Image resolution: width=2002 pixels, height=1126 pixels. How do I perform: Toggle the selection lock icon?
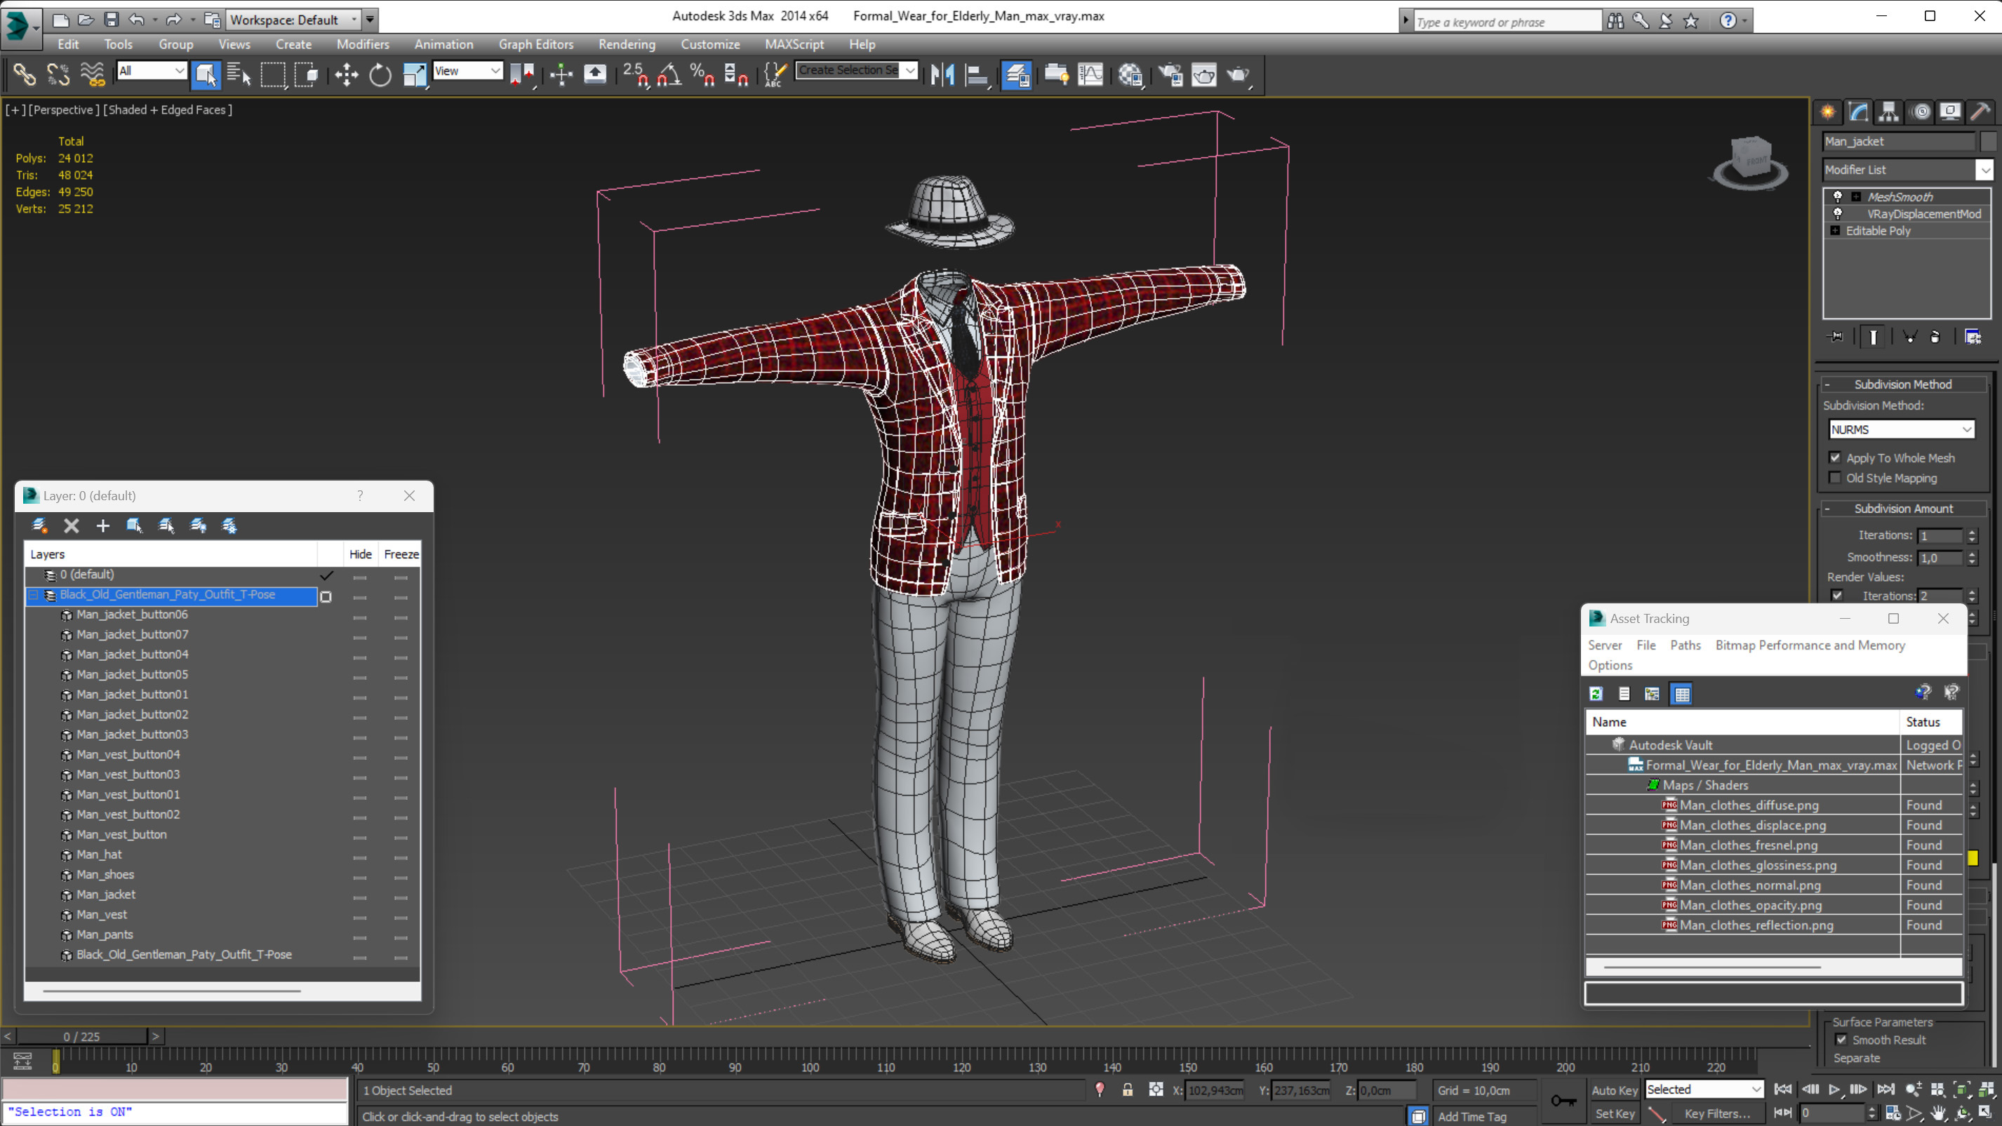(x=1127, y=1090)
